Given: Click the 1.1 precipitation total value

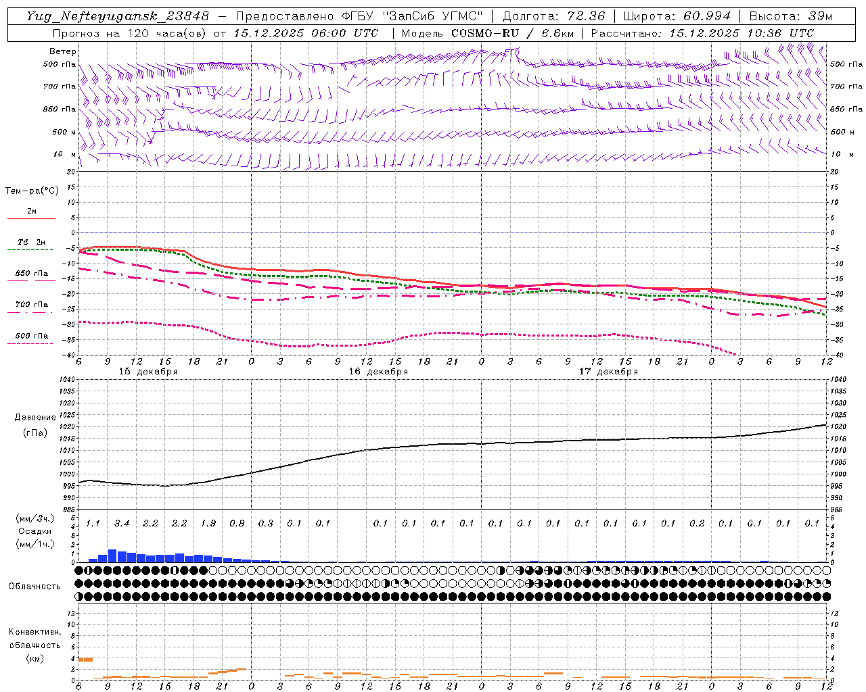Looking at the screenshot, I should 93,523.
